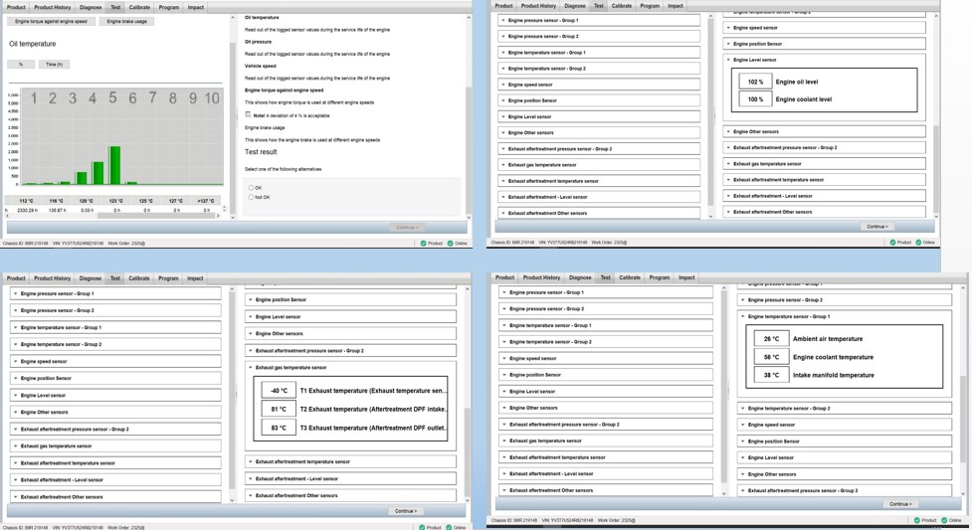Expand Exhaust aftertreatment - Level sensor below T3 Exhaust temperature

pyautogui.click(x=351, y=478)
